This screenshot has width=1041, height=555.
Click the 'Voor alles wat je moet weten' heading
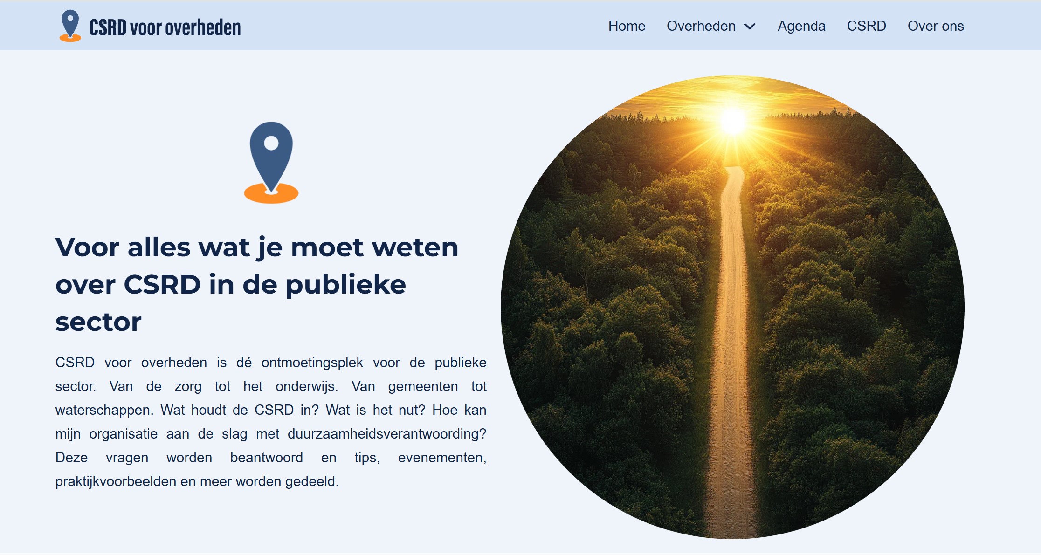[256, 247]
